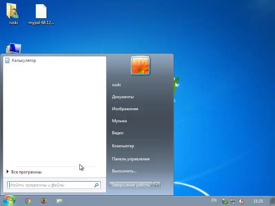Click the user account picture thumbnail
The height and width of the screenshot is (206, 275).
tap(140, 66)
